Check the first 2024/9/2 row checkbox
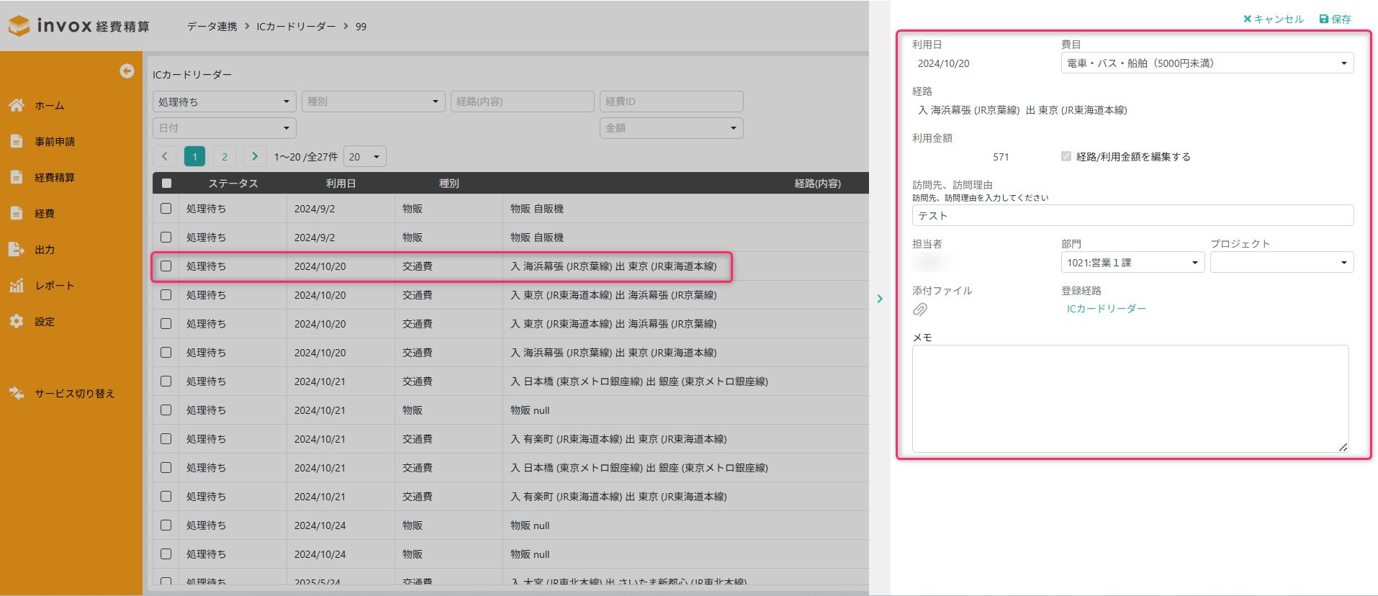 point(166,209)
